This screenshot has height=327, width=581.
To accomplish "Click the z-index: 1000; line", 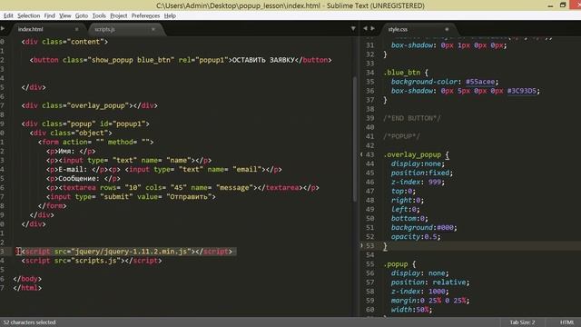I will click(x=419, y=292).
